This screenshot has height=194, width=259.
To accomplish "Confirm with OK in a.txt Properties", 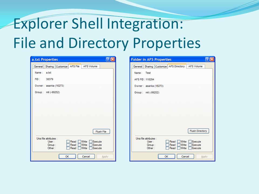I will click(67, 156).
